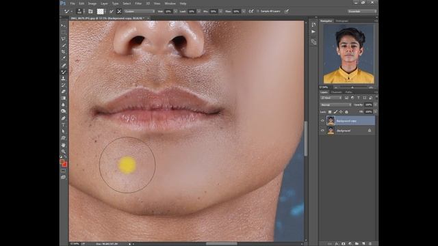
Task: Open the Window menu
Action: (170, 3)
